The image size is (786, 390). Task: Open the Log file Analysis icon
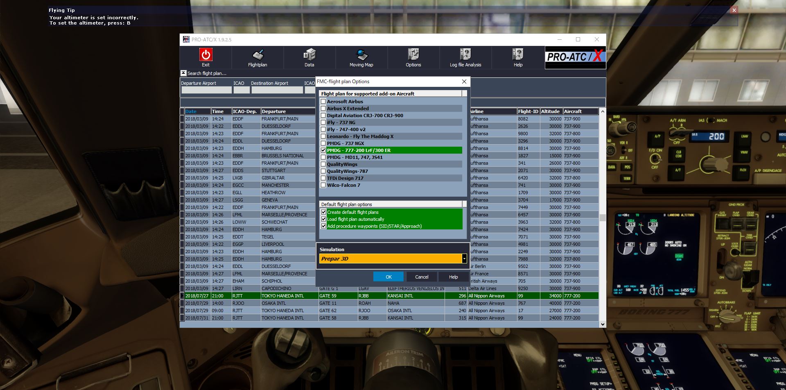click(x=465, y=54)
